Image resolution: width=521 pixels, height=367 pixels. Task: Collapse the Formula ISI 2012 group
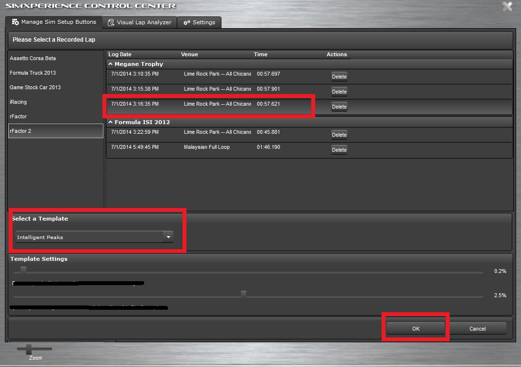(x=111, y=122)
